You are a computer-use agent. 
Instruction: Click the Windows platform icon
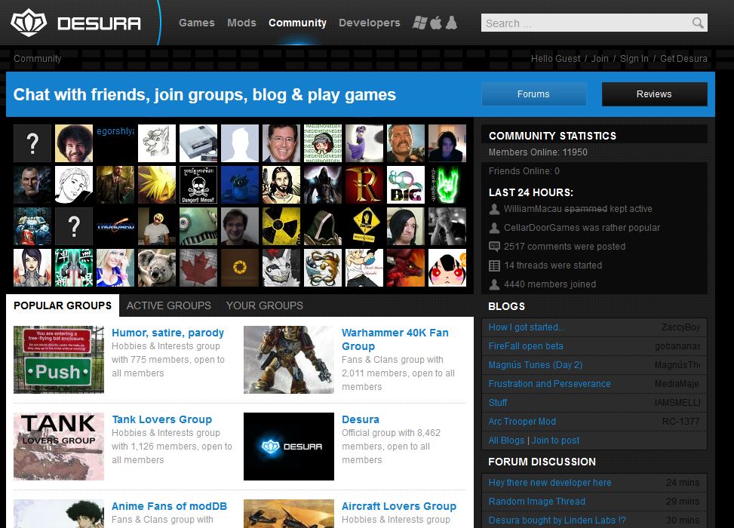[x=420, y=23]
